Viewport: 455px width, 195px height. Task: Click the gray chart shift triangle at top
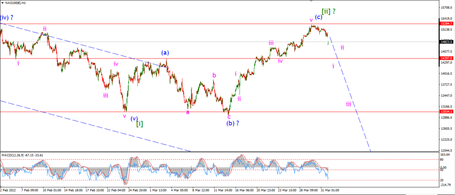311,1
